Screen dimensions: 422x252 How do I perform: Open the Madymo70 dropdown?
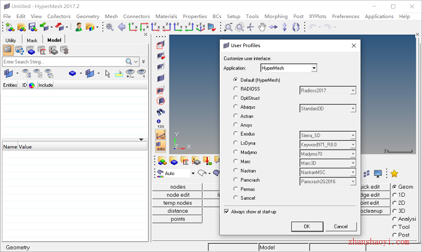[x=328, y=154]
